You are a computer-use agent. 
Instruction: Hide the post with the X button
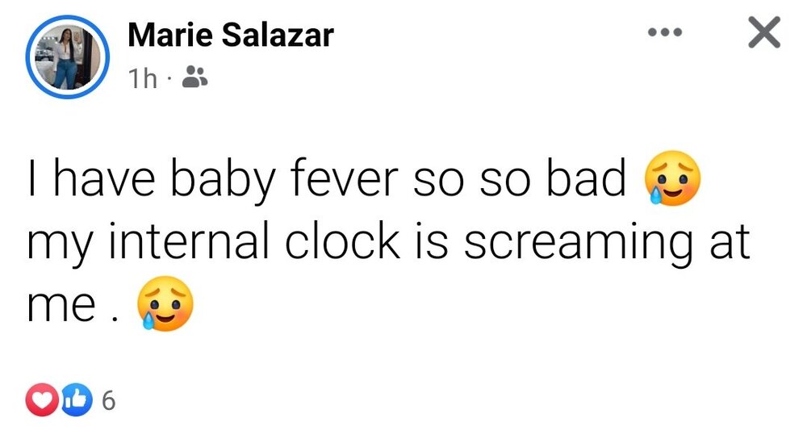tap(763, 33)
